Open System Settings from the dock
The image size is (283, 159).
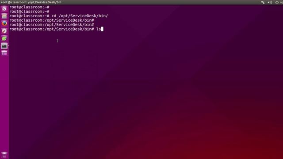4,31
